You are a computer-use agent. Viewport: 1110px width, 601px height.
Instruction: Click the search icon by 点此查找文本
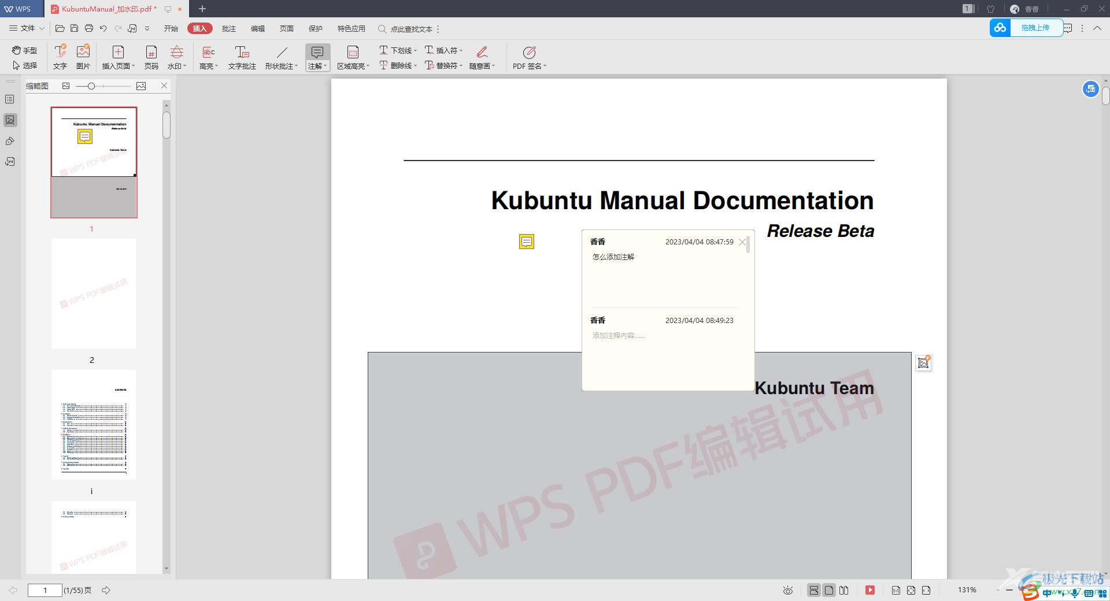(x=382, y=29)
